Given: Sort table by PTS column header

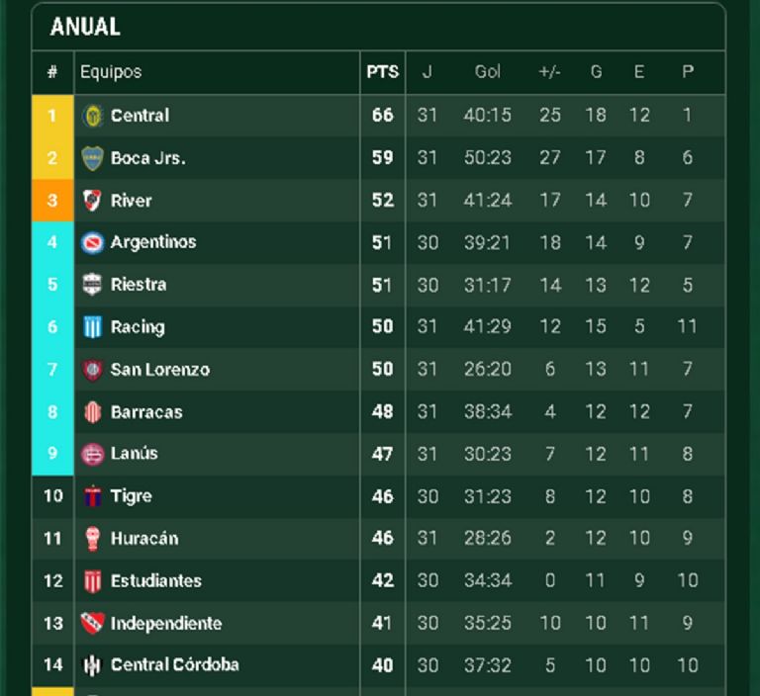Looking at the screenshot, I should point(382,72).
